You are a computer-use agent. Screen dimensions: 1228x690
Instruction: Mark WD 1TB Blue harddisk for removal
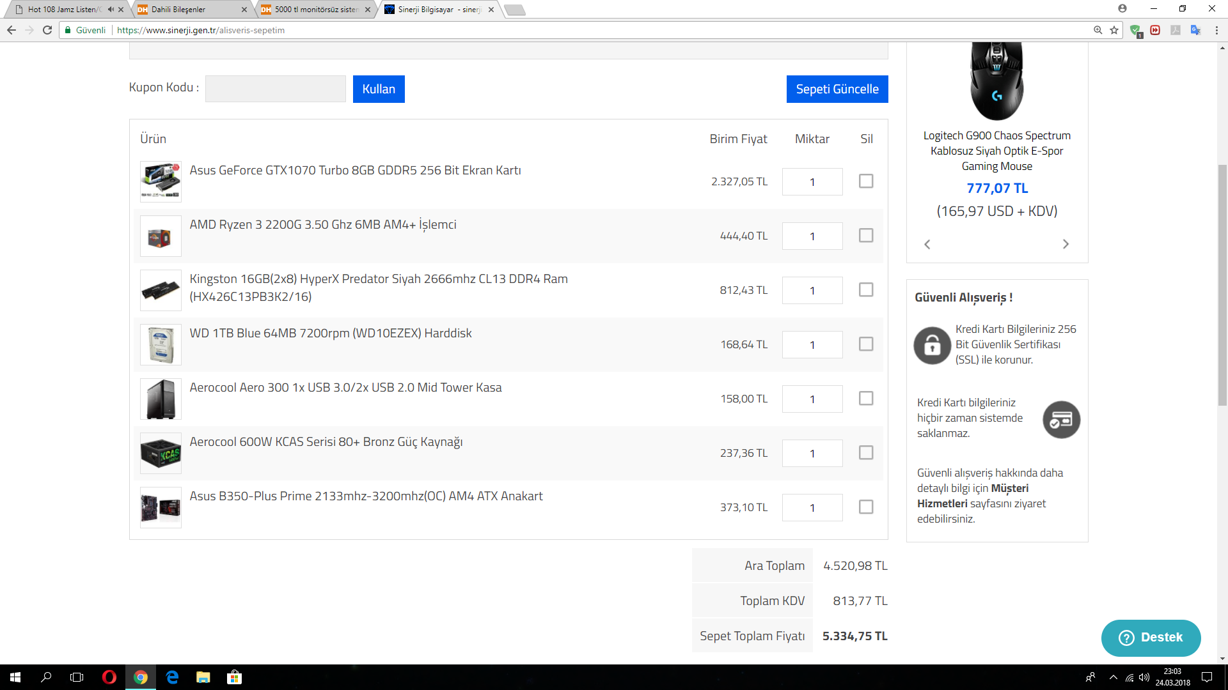point(866,344)
